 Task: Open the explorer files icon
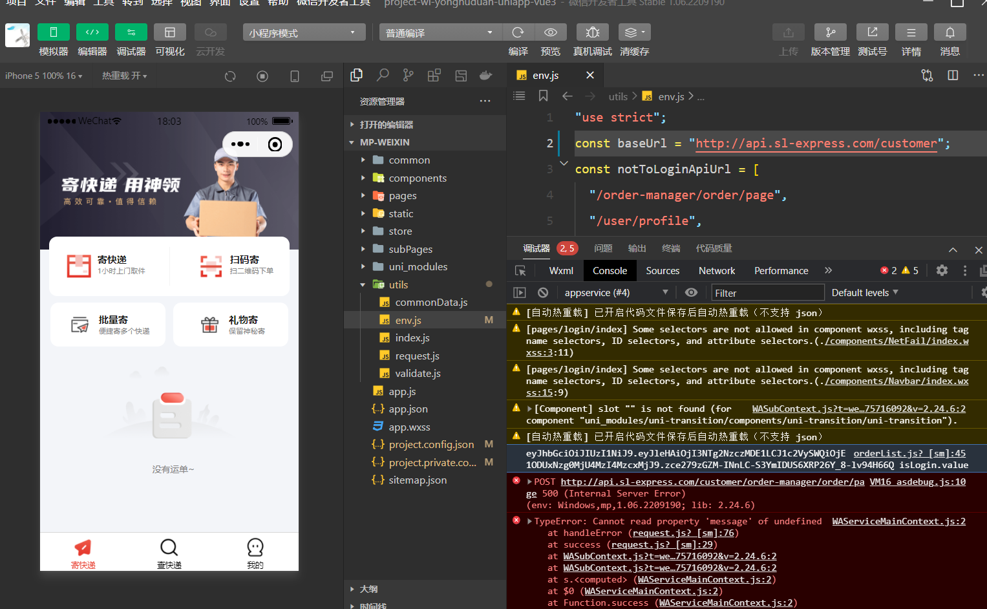coord(356,75)
